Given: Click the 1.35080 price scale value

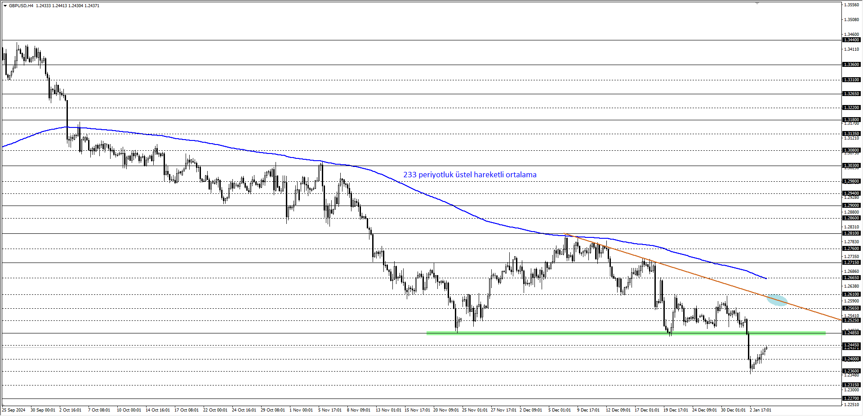Looking at the screenshot, I should point(852,20).
